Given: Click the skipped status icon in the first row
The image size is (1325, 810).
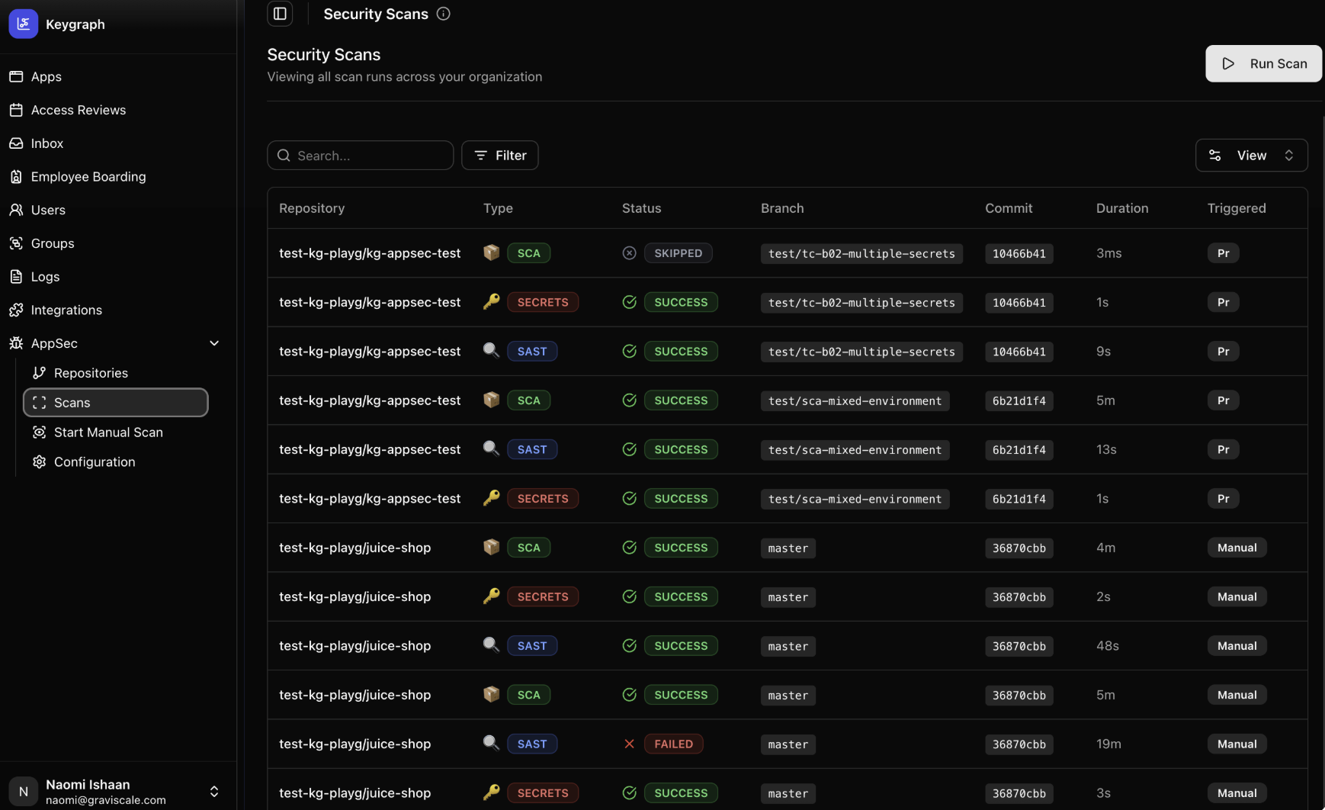Looking at the screenshot, I should 630,253.
